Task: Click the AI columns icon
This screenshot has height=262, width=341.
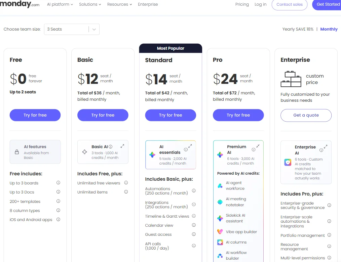Action: tap(220, 242)
